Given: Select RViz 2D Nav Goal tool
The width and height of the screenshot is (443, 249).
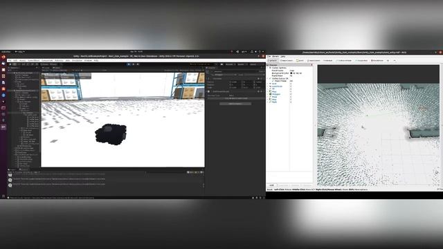Looking at the screenshot, I should (x=361, y=60).
